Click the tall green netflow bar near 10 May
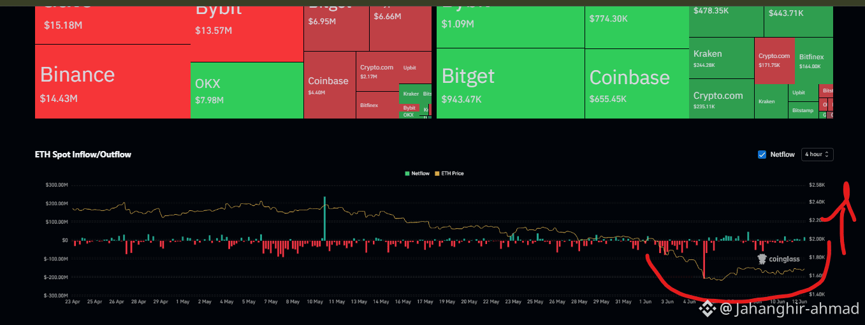This screenshot has height=325, width=865. pyautogui.click(x=324, y=219)
